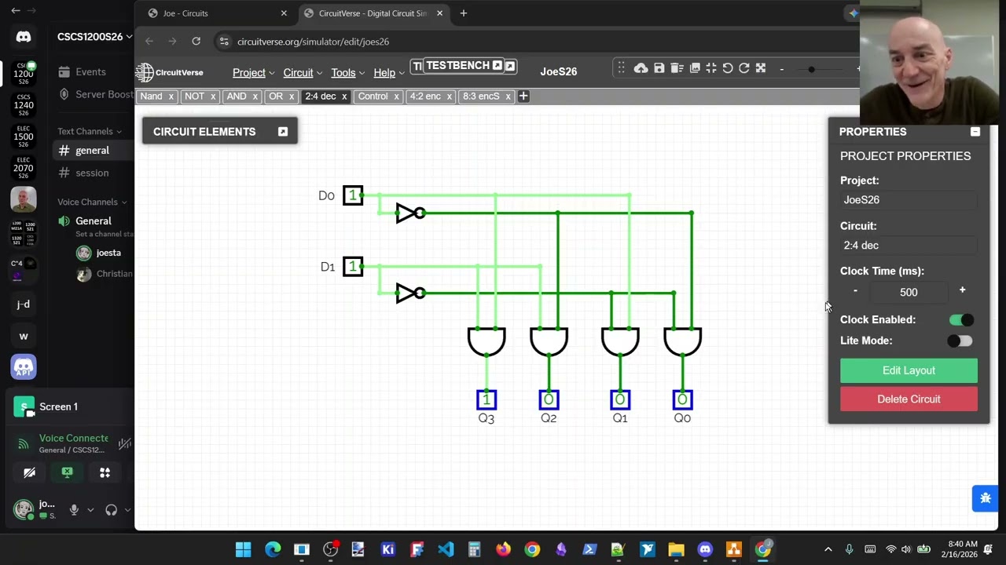Toggle Discord microphone mute
Screen dimensions: 1006x565
pyautogui.click(x=74, y=509)
